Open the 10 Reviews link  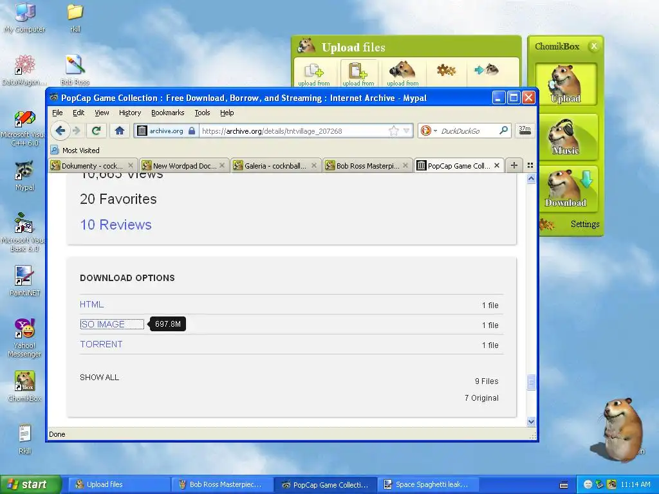[x=116, y=224]
